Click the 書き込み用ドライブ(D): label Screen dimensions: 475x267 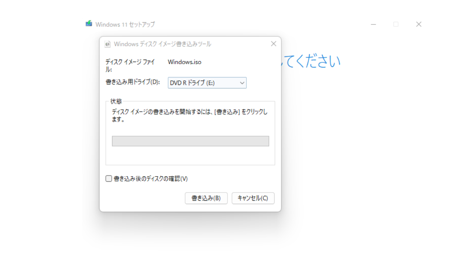pos(132,82)
